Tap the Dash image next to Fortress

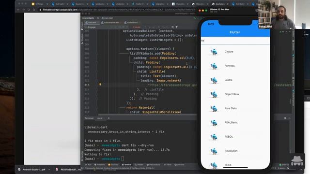click(214, 66)
